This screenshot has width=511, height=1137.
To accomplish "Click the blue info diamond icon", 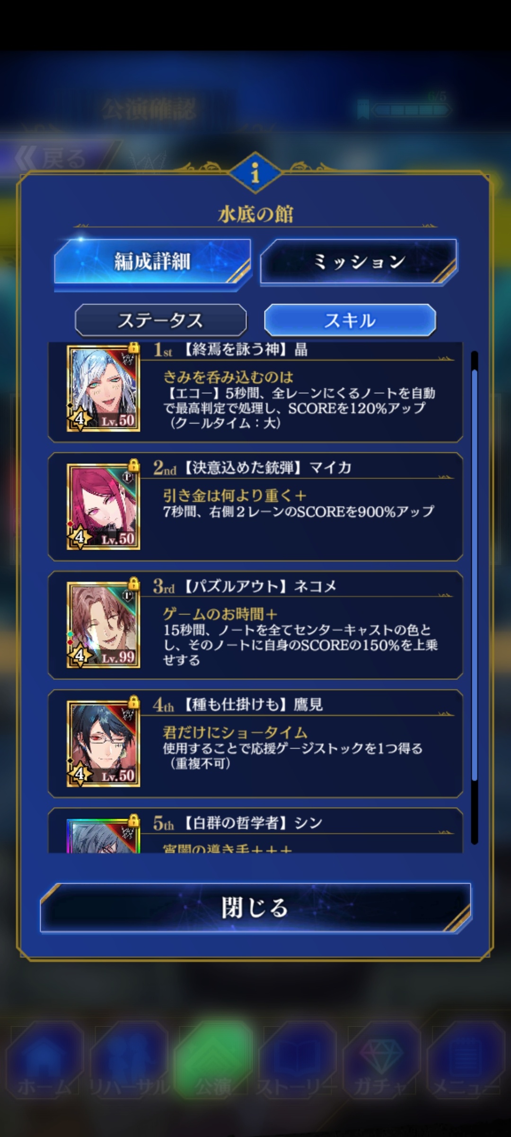I will tap(255, 172).
